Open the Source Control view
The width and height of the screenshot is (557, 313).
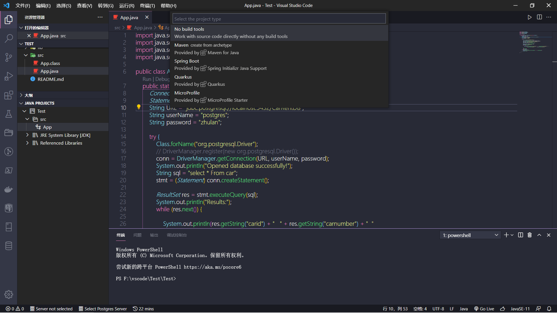[x=9, y=57]
